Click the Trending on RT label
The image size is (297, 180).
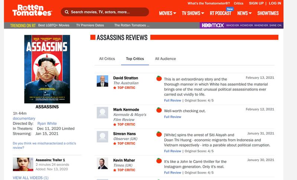pyautogui.click(x=23, y=26)
